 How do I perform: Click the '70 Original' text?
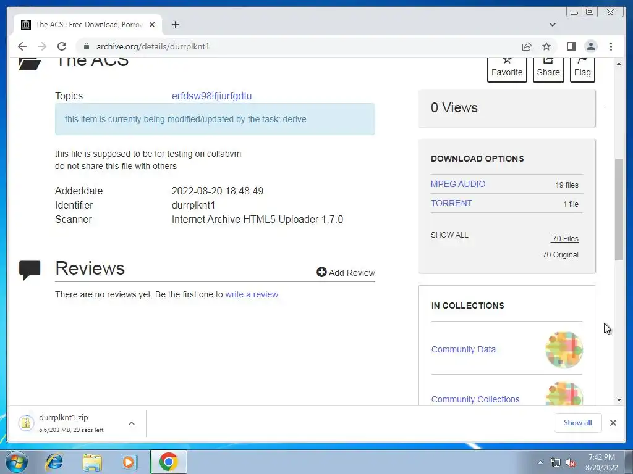560,255
